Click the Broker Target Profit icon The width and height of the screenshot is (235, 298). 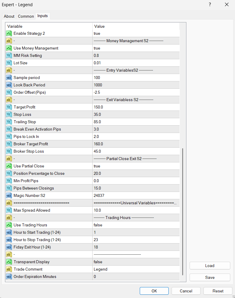pyautogui.click(x=9, y=144)
